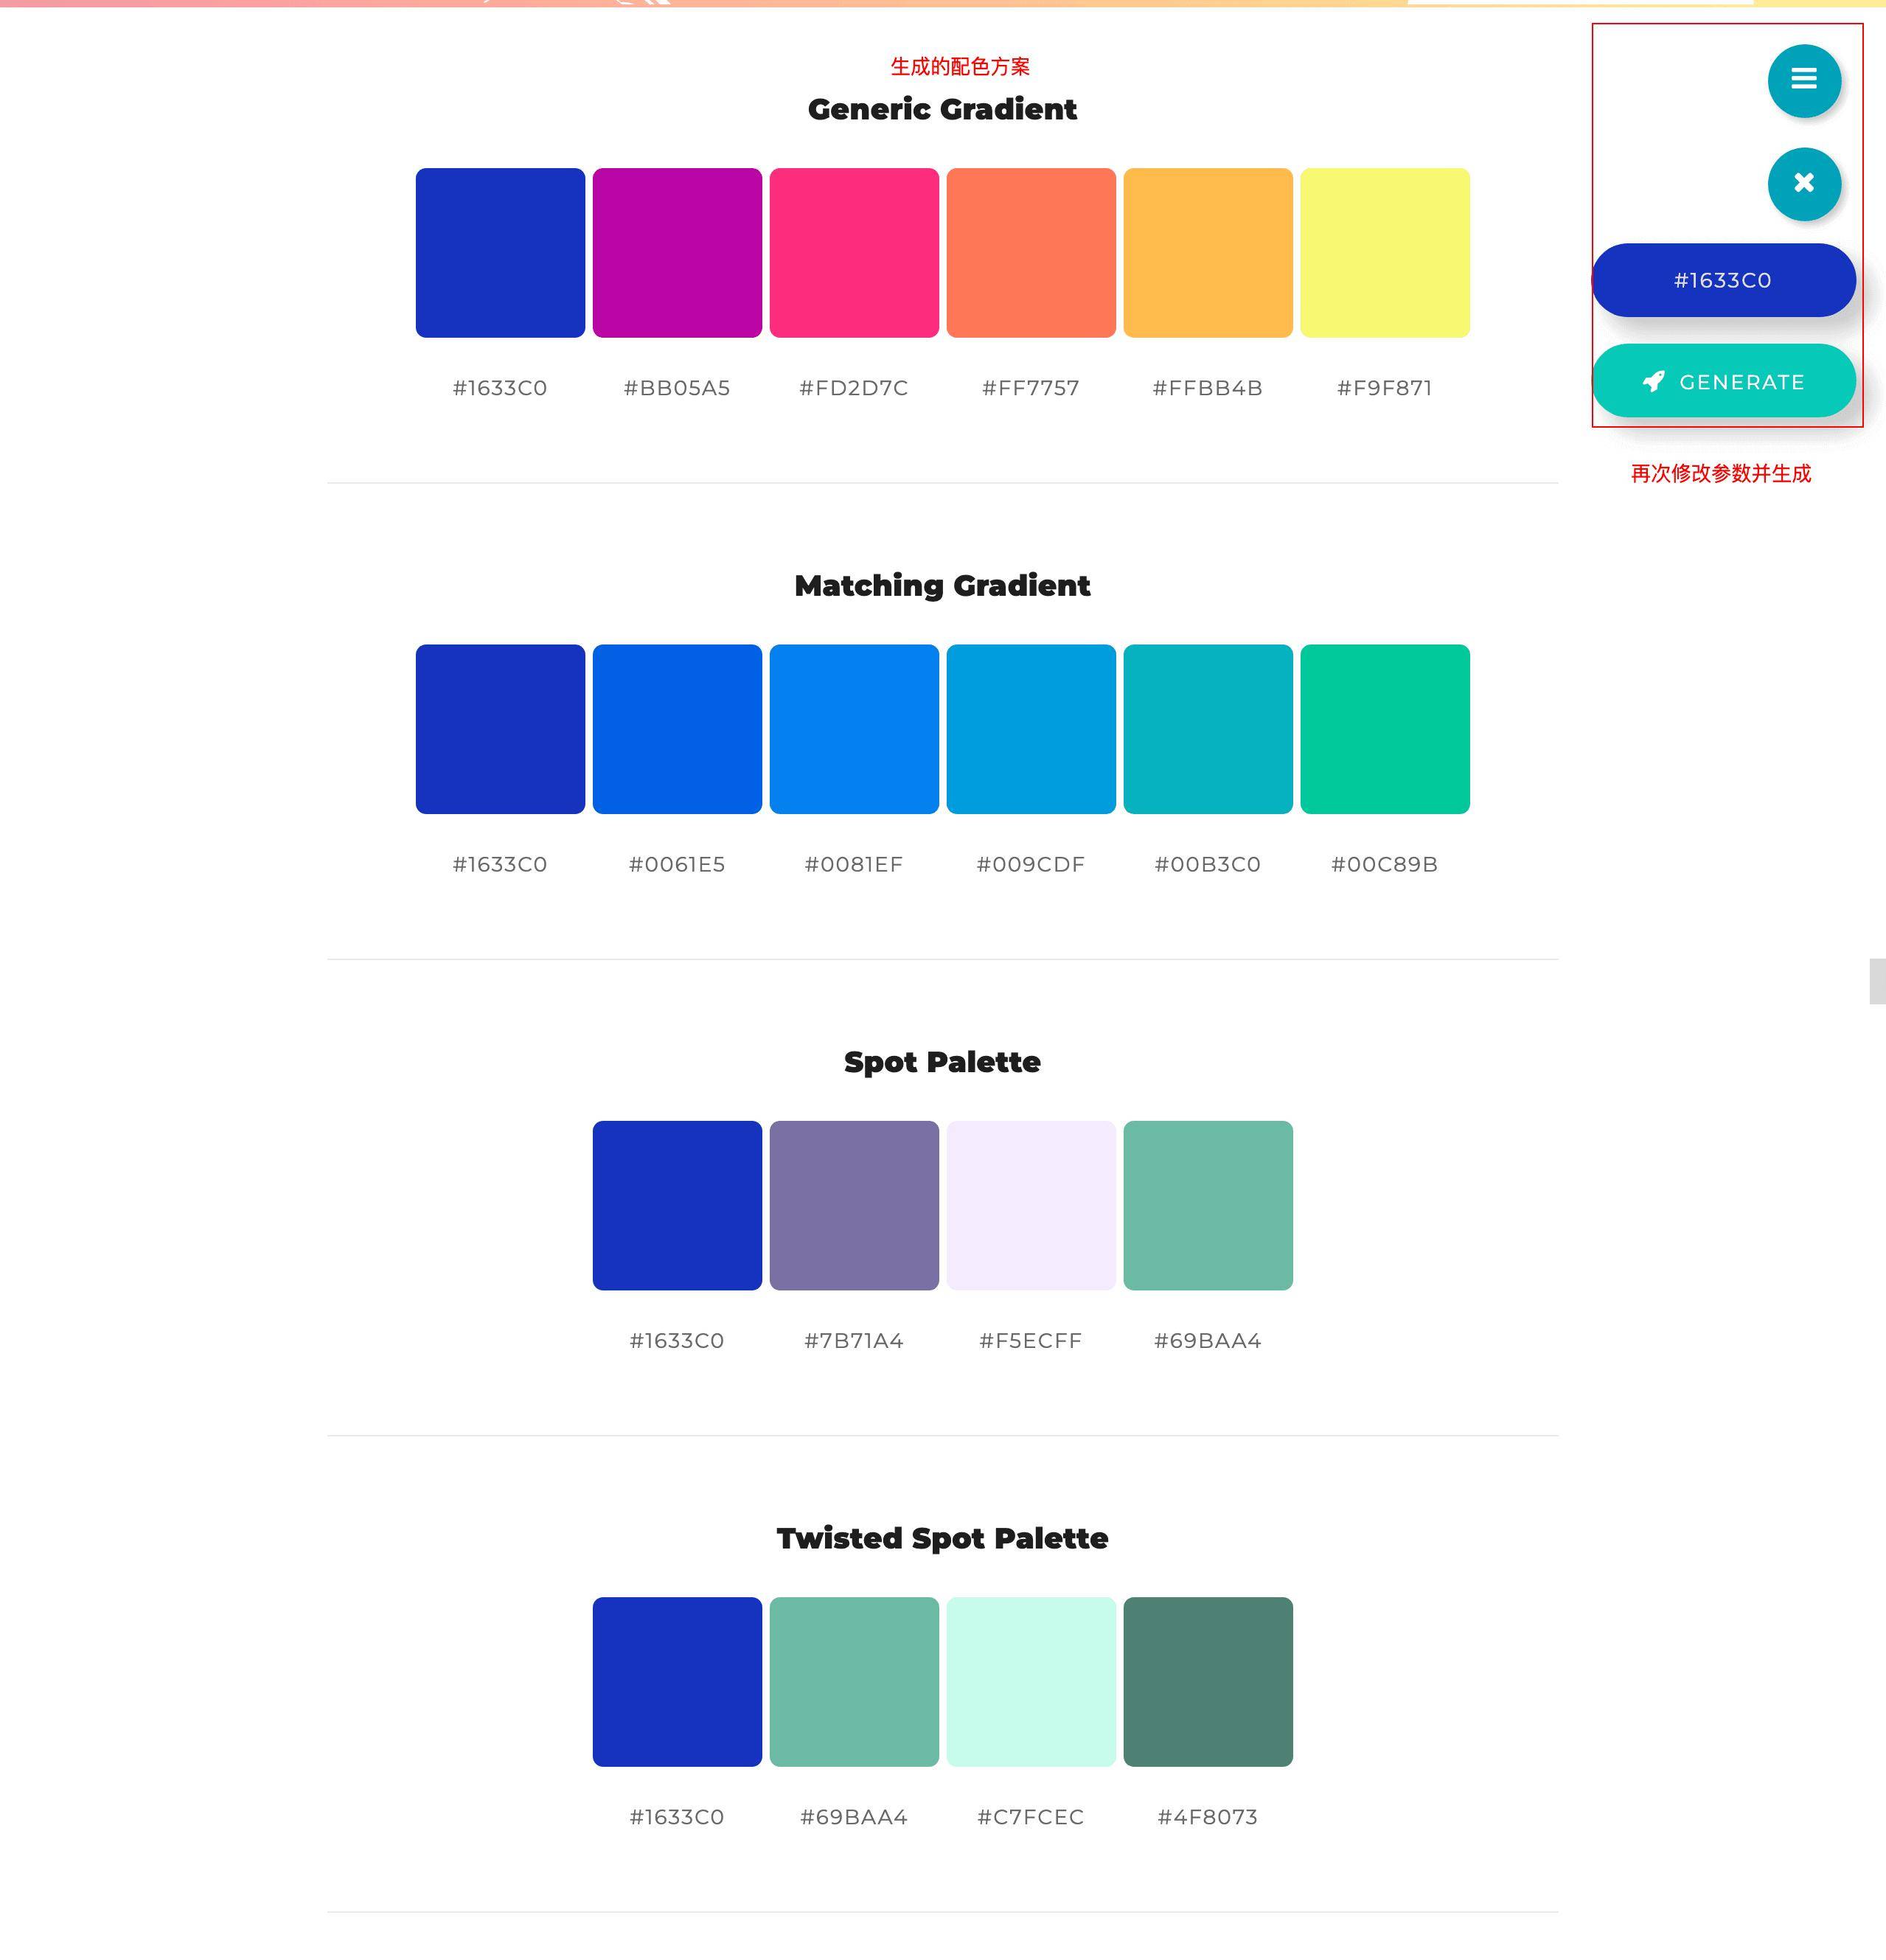Select the green #00C89B swatch
1886x1960 pixels.
tap(1385, 729)
